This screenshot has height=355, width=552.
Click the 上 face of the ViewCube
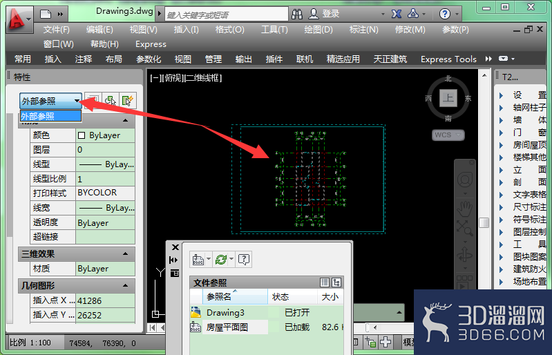tap(448, 98)
